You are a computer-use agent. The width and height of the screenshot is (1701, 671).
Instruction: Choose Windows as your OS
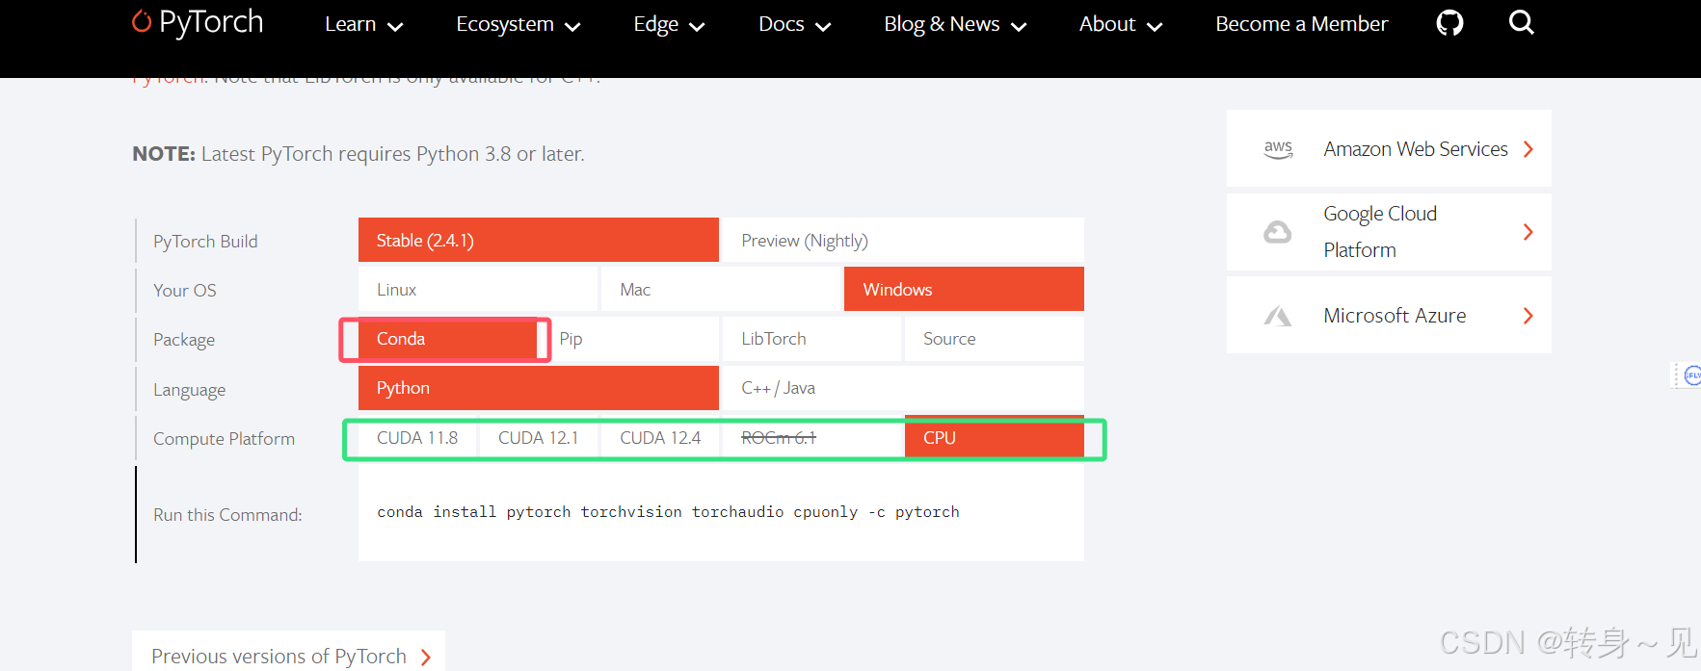pyautogui.click(x=964, y=289)
